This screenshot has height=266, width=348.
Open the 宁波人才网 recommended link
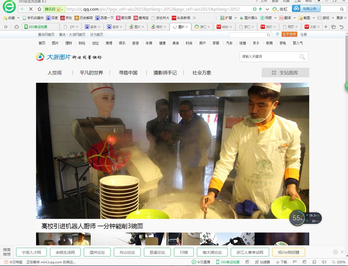click(x=31, y=252)
